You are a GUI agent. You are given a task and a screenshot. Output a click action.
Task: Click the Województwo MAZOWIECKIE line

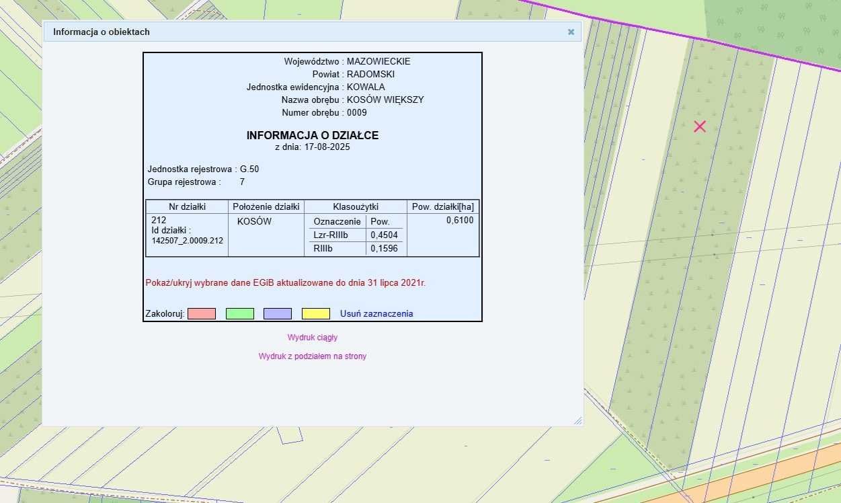pos(347,61)
